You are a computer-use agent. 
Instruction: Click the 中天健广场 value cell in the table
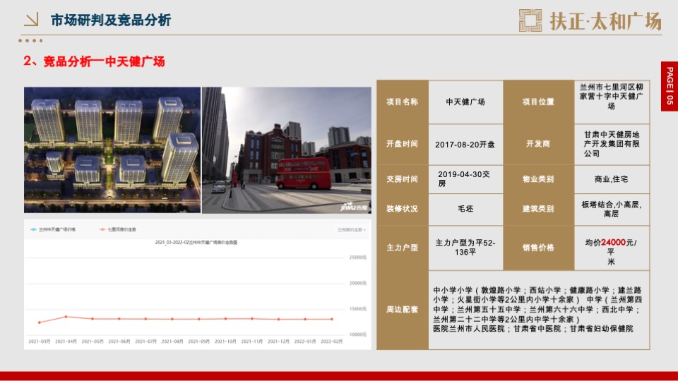click(465, 102)
